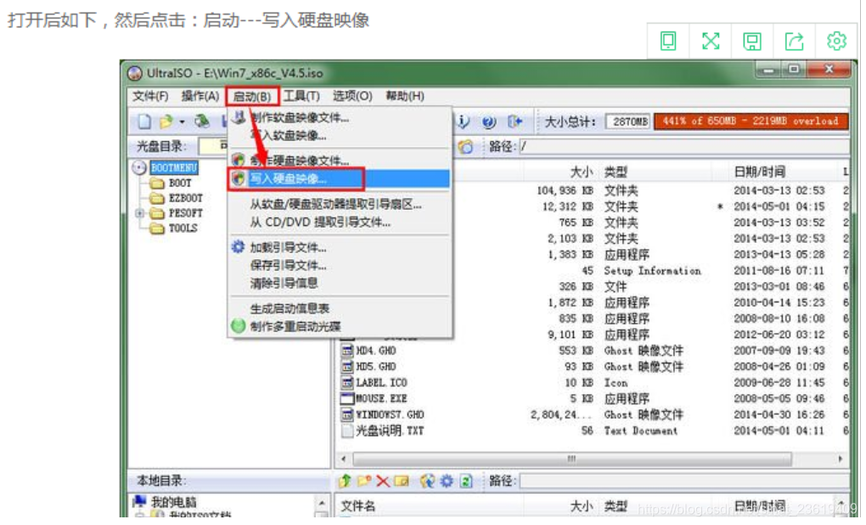The image size is (866, 525).
Task: Open the 选项(O) menu
Action: coord(352,96)
